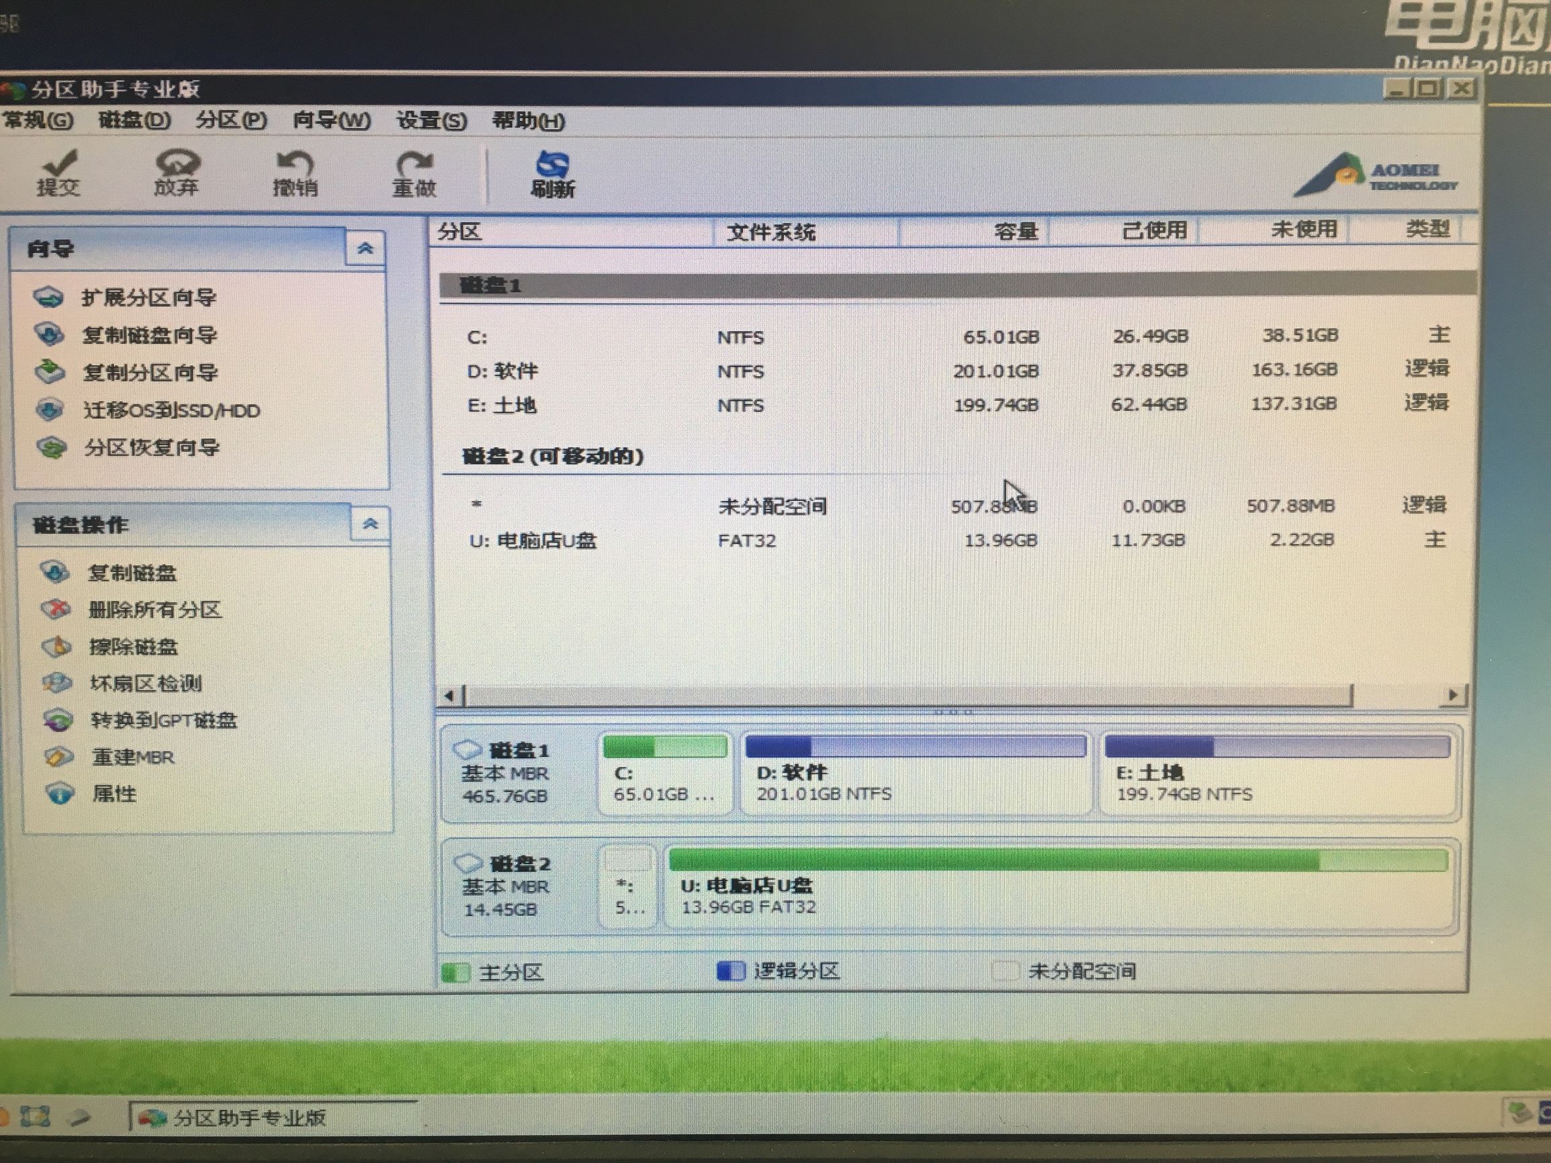Open the 向导(W) menu
This screenshot has height=1163, width=1551.
point(330,122)
